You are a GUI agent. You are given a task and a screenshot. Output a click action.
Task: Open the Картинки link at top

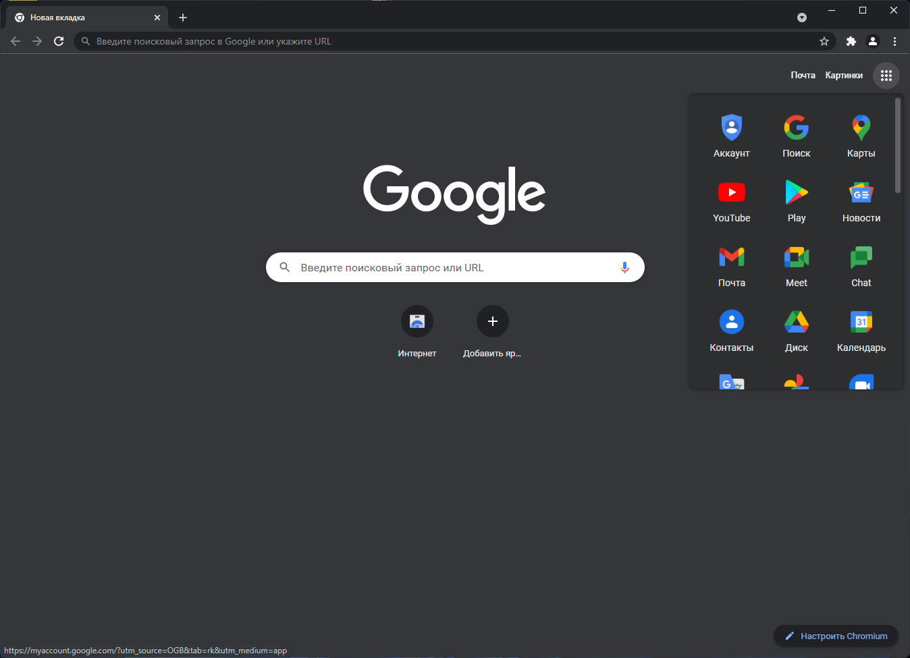pyautogui.click(x=844, y=76)
